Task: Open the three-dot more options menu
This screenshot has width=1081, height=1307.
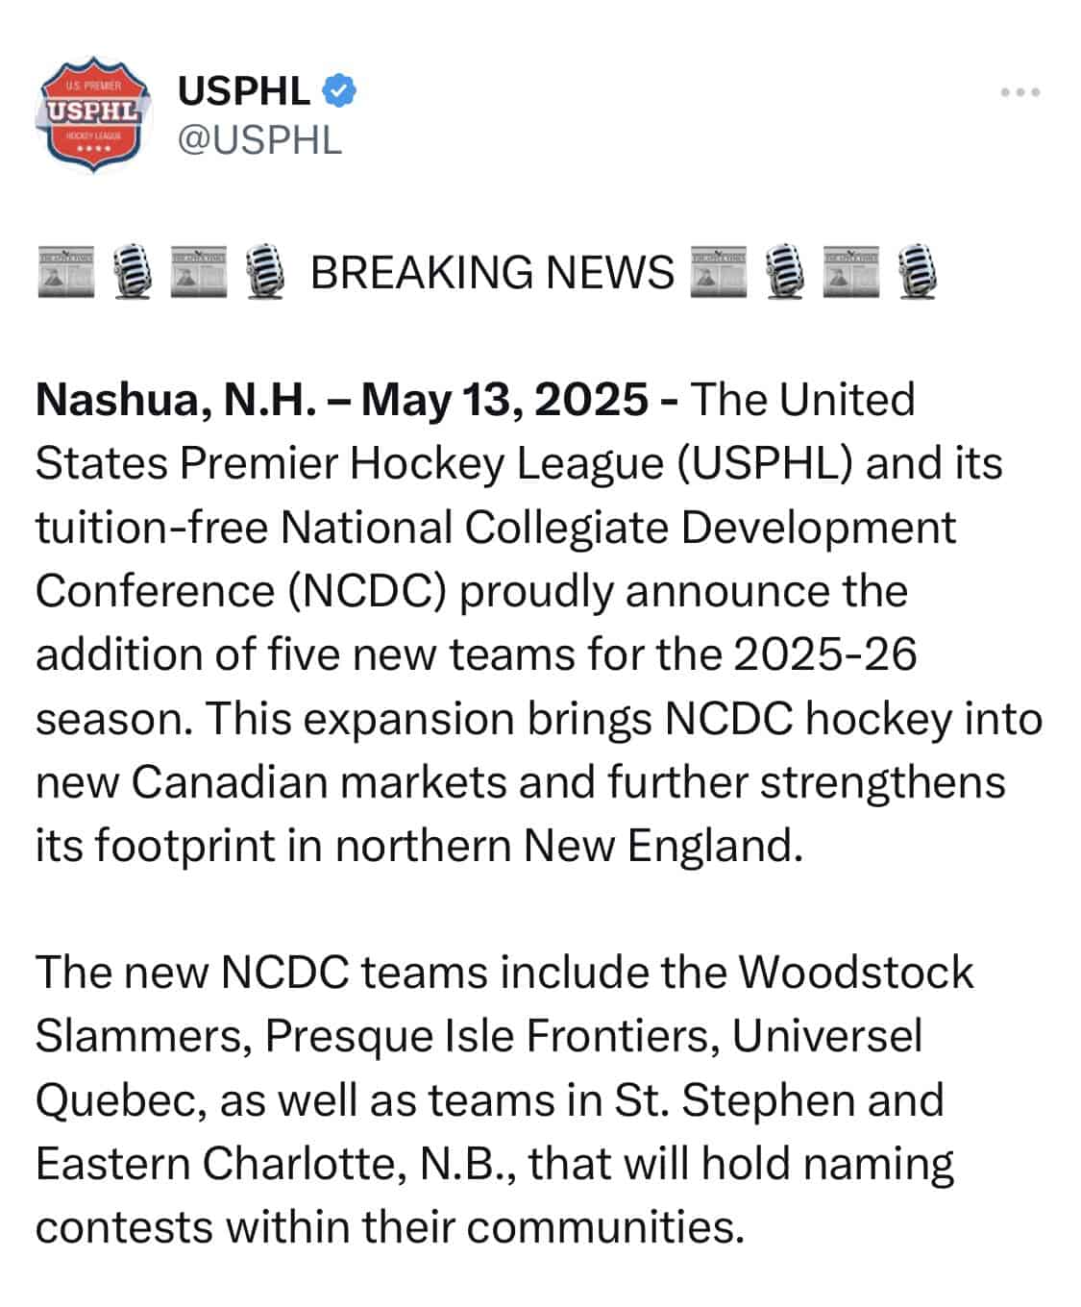Action: (x=1020, y=92)
